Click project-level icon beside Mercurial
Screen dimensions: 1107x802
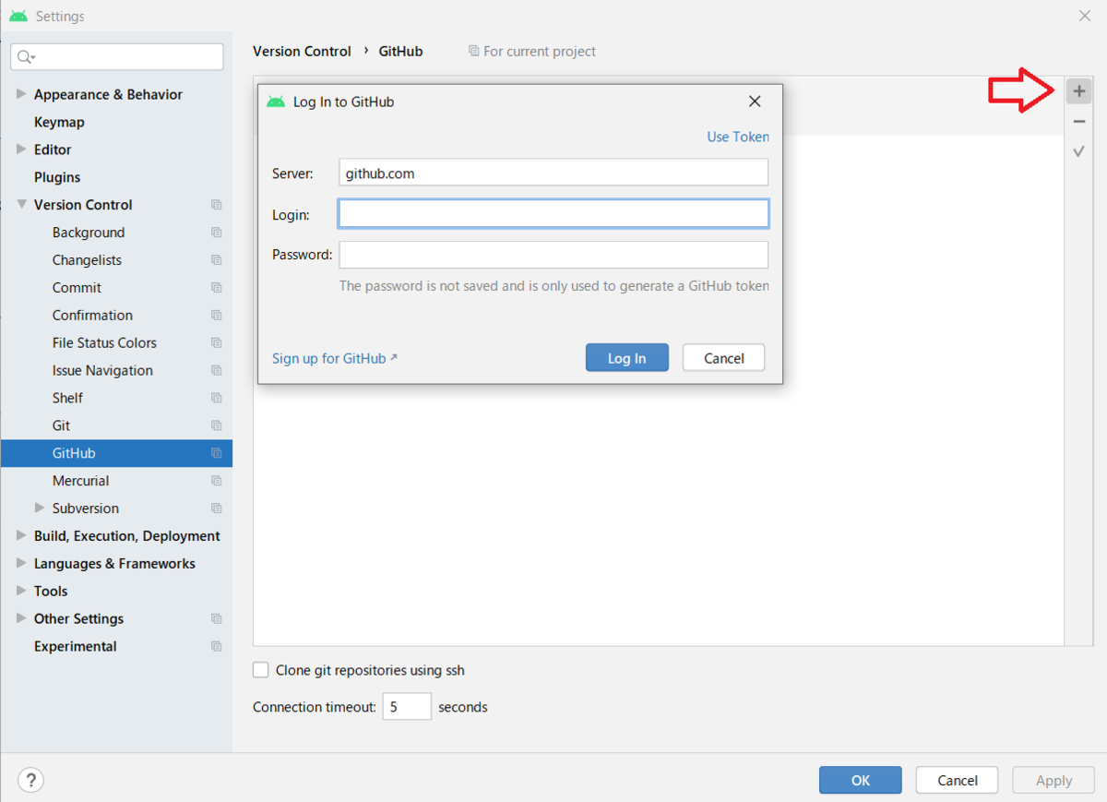point(217,481)
